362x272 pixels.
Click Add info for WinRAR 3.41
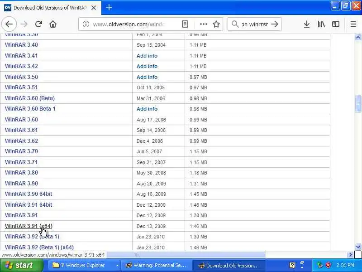[147, 56]
